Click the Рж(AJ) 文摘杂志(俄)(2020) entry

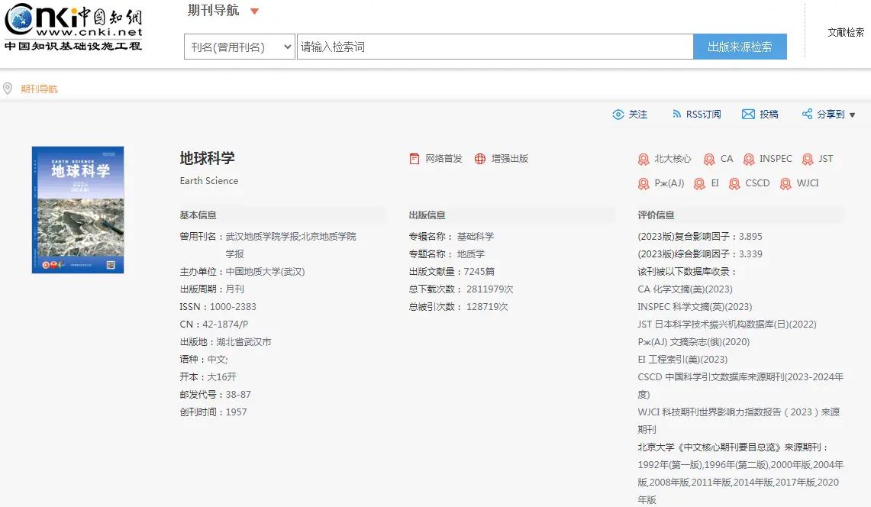click(694, 342)
